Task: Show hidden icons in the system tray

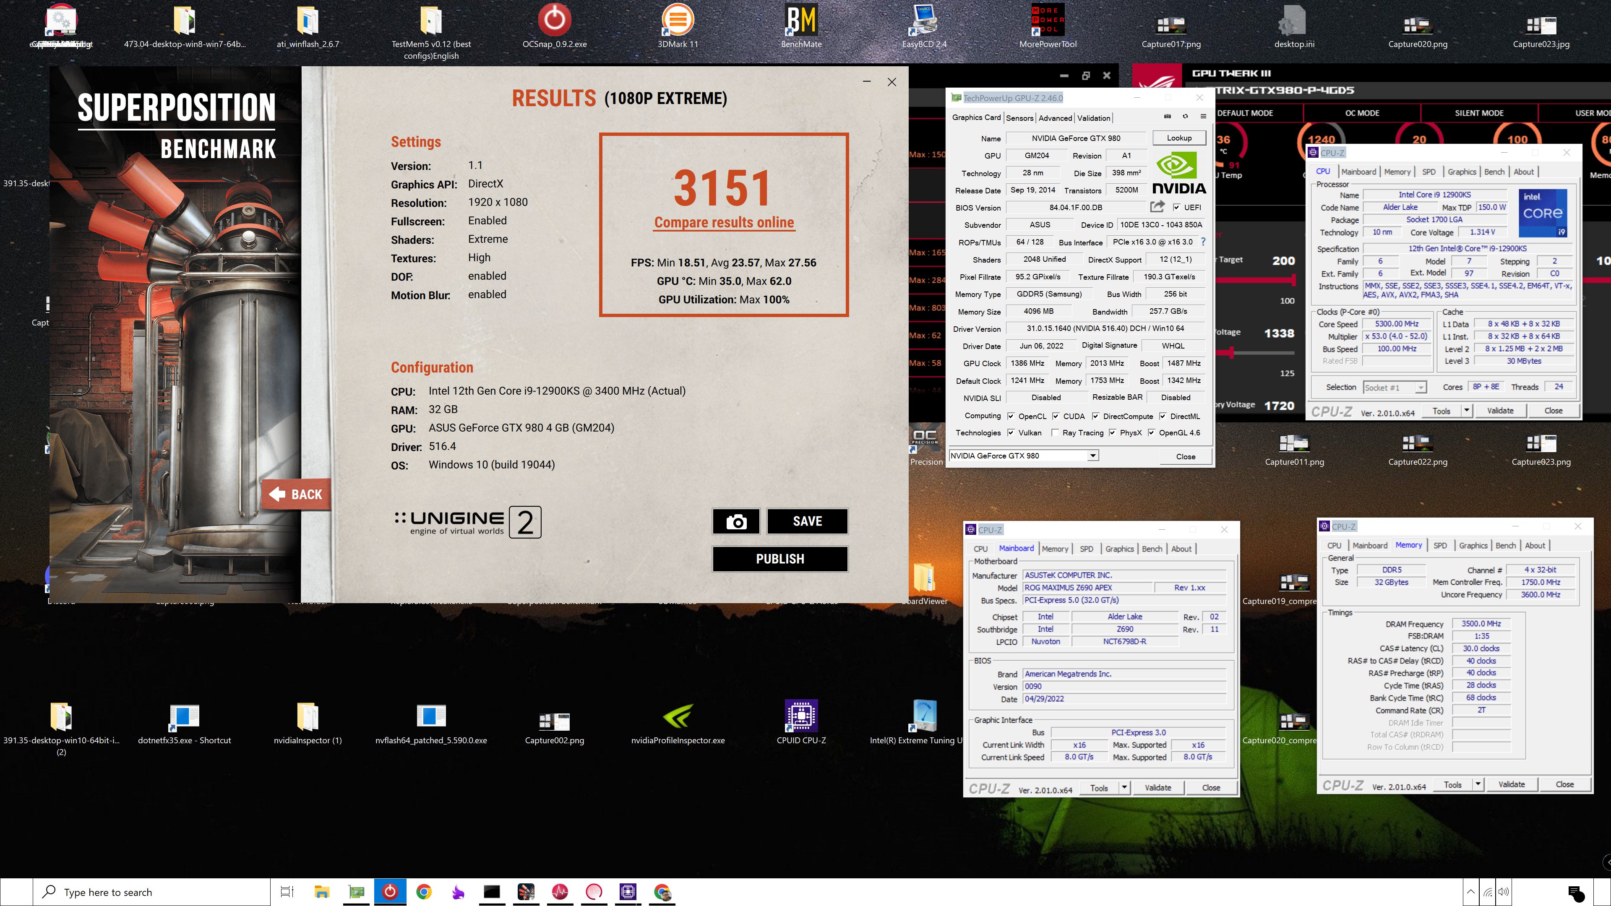Action: [x=1471, y=892]
